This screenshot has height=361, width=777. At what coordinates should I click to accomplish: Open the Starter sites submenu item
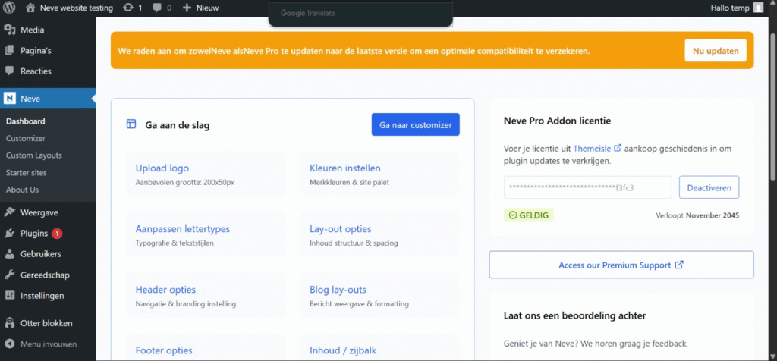pyautogui.click(x=27, y=173)
